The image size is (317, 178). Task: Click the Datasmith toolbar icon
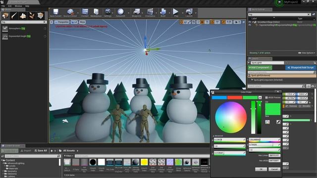point(120,13)
